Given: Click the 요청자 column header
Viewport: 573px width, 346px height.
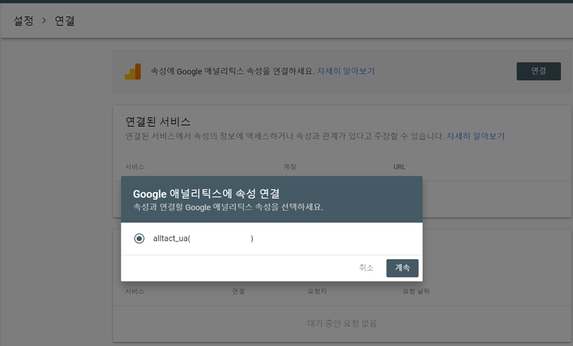Looking at the screenshot, I should (x=317, y=291).
